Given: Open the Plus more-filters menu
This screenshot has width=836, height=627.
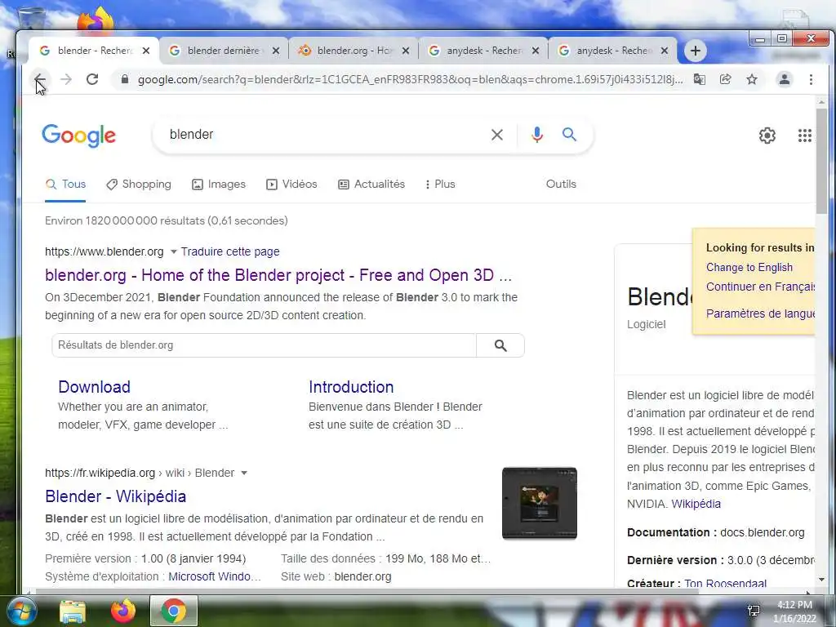Looking at the screenshot, I should coord(440,185).
